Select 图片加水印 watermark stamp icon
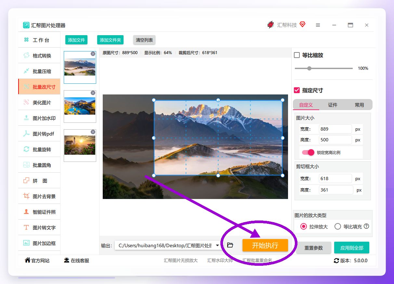 pyautogui.click(x=26, y=118)
